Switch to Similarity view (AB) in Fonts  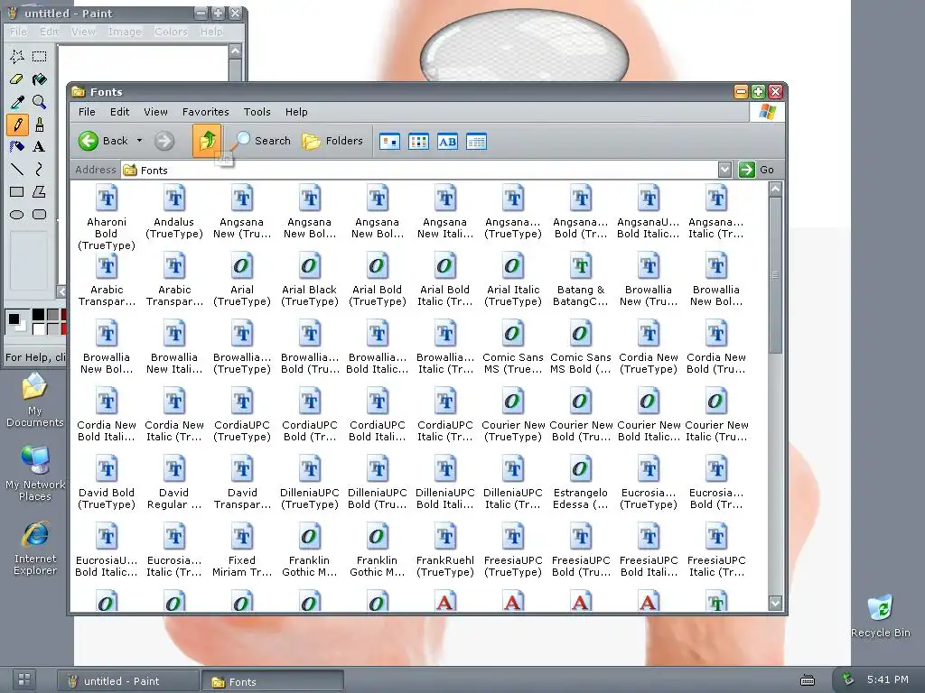click(447, 142)
